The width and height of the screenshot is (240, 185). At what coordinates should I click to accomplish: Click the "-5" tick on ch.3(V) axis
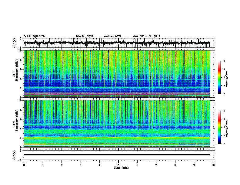click(x=20, y=160)
